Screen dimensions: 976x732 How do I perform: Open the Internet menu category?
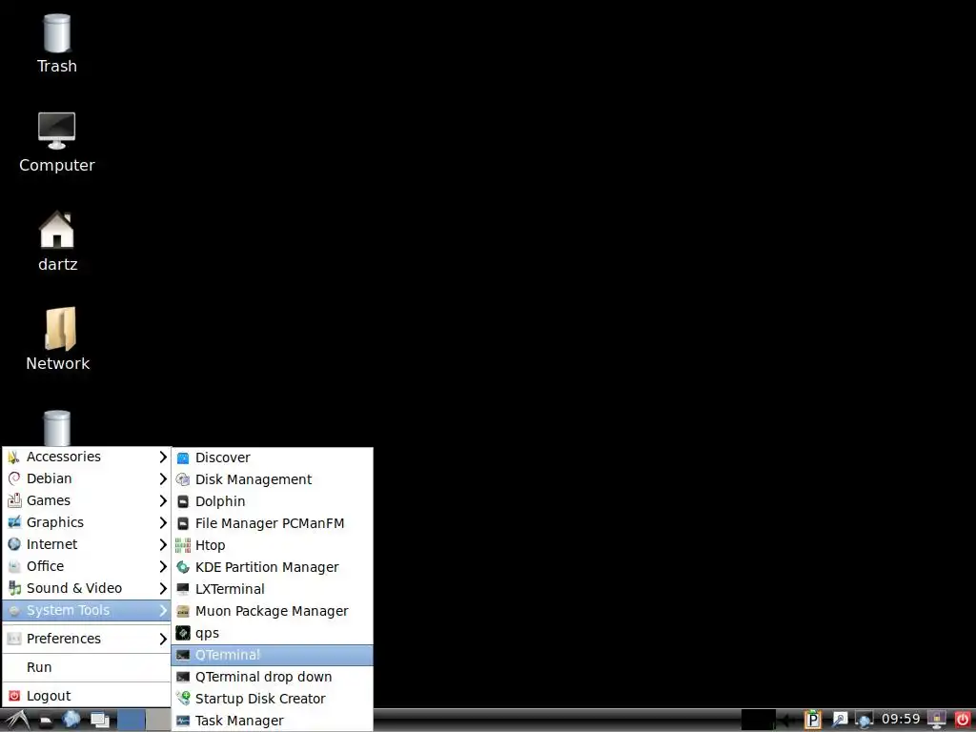point(87,544)
